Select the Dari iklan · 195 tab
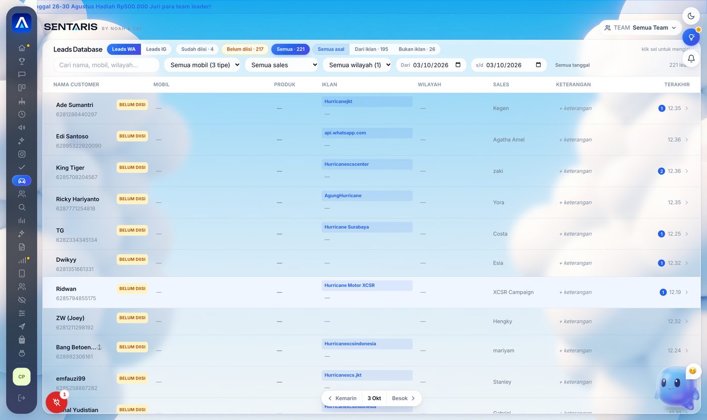The image size is (707, 420). tap(371, 49)
